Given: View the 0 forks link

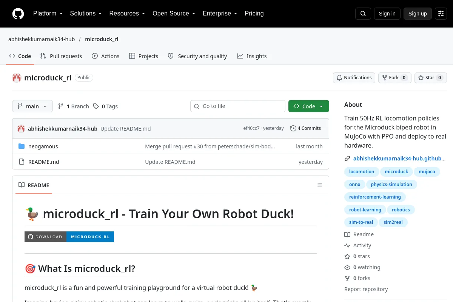Looking at the screenshot, I should (x=357, y=278).
